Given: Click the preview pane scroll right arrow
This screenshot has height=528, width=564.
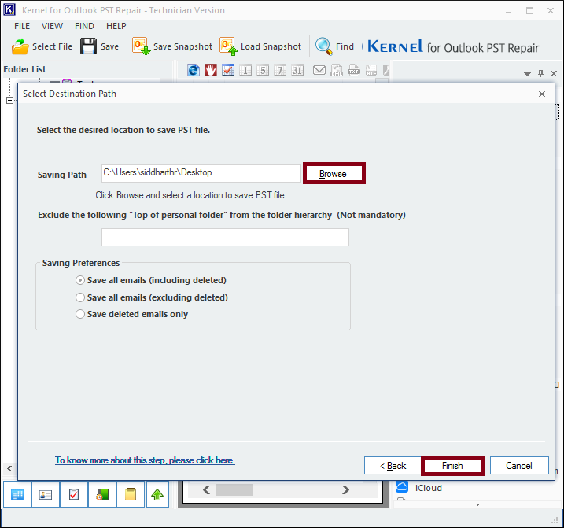Looking at the screenshot, I should tap(345, 490).
